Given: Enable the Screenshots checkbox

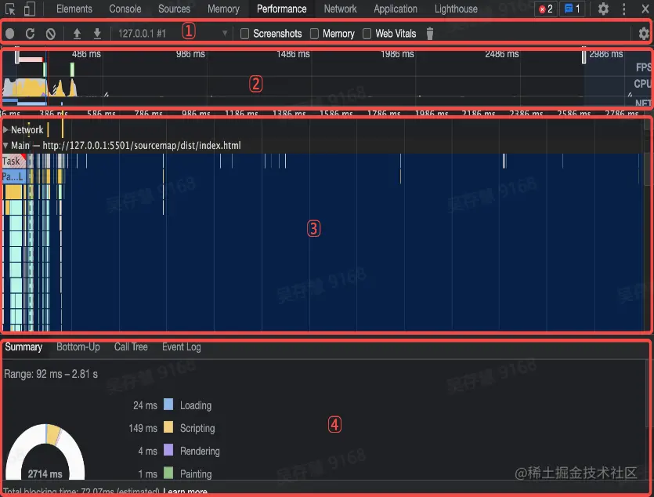Looking at the screenshot, I should (245, 34).
